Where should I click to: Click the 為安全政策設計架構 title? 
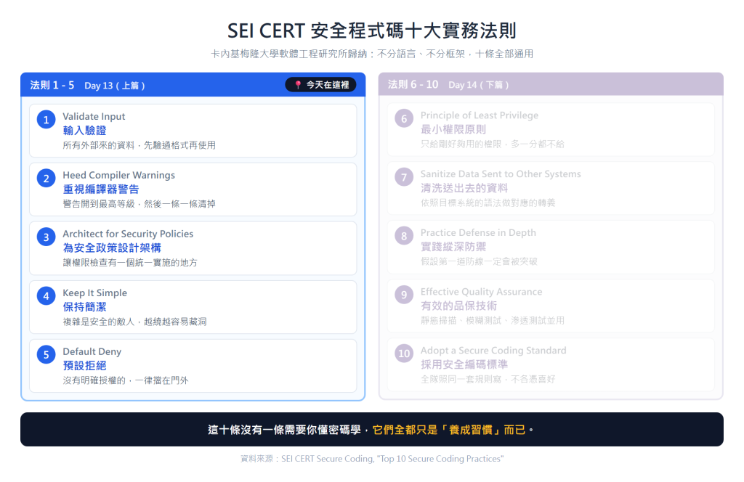[112, 248]
